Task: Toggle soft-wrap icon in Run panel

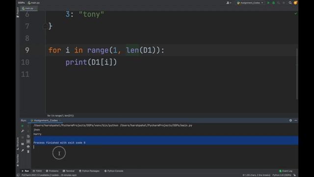Action: click(28, 137)
